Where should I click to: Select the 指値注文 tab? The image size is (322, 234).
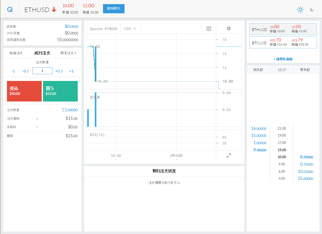[x=16, y=53]
